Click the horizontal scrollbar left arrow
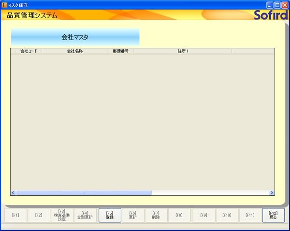 coord(13,192)
